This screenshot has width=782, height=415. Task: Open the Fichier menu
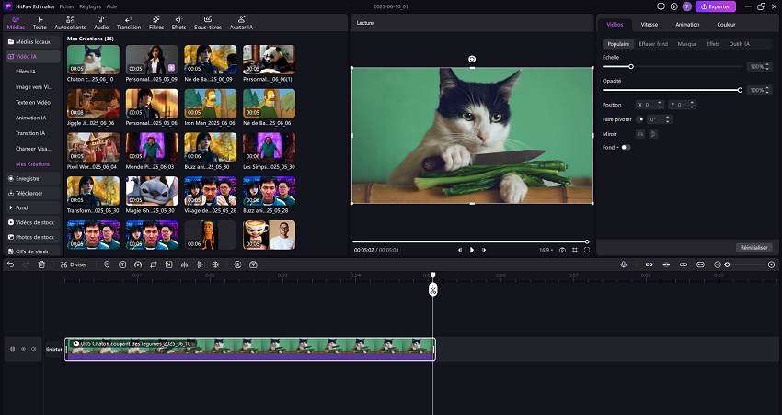[x=66, y=7]
